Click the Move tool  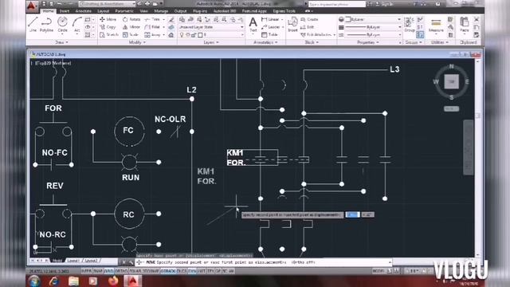tap(108, 19)
